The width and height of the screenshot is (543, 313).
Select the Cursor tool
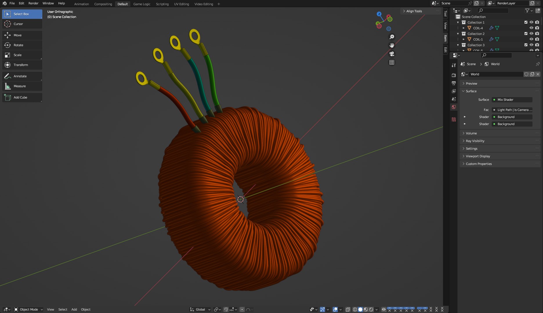[22, 24]
